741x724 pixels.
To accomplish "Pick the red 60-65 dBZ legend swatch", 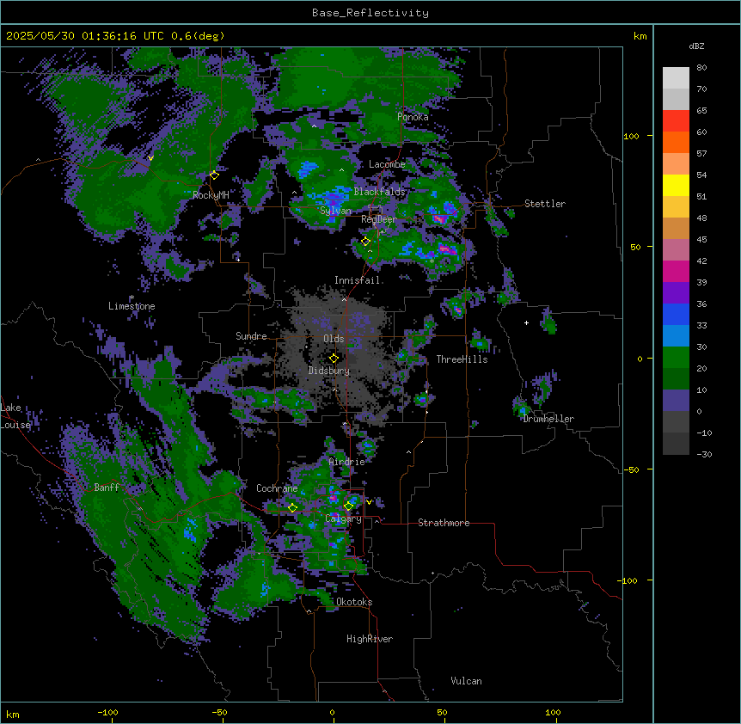I will coord(676,121).
